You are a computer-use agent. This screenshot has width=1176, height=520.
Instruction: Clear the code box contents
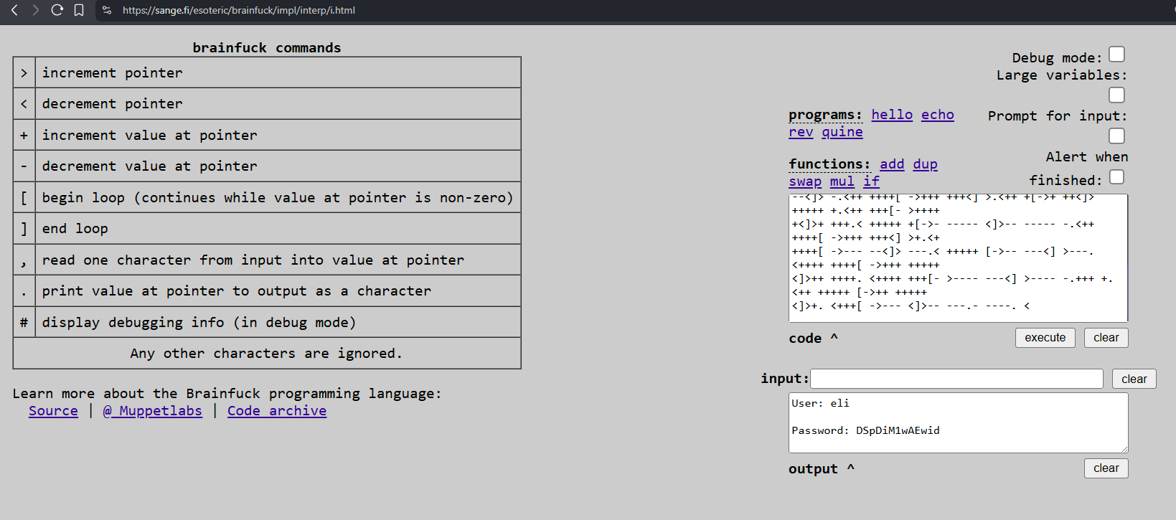(1106, 338)
